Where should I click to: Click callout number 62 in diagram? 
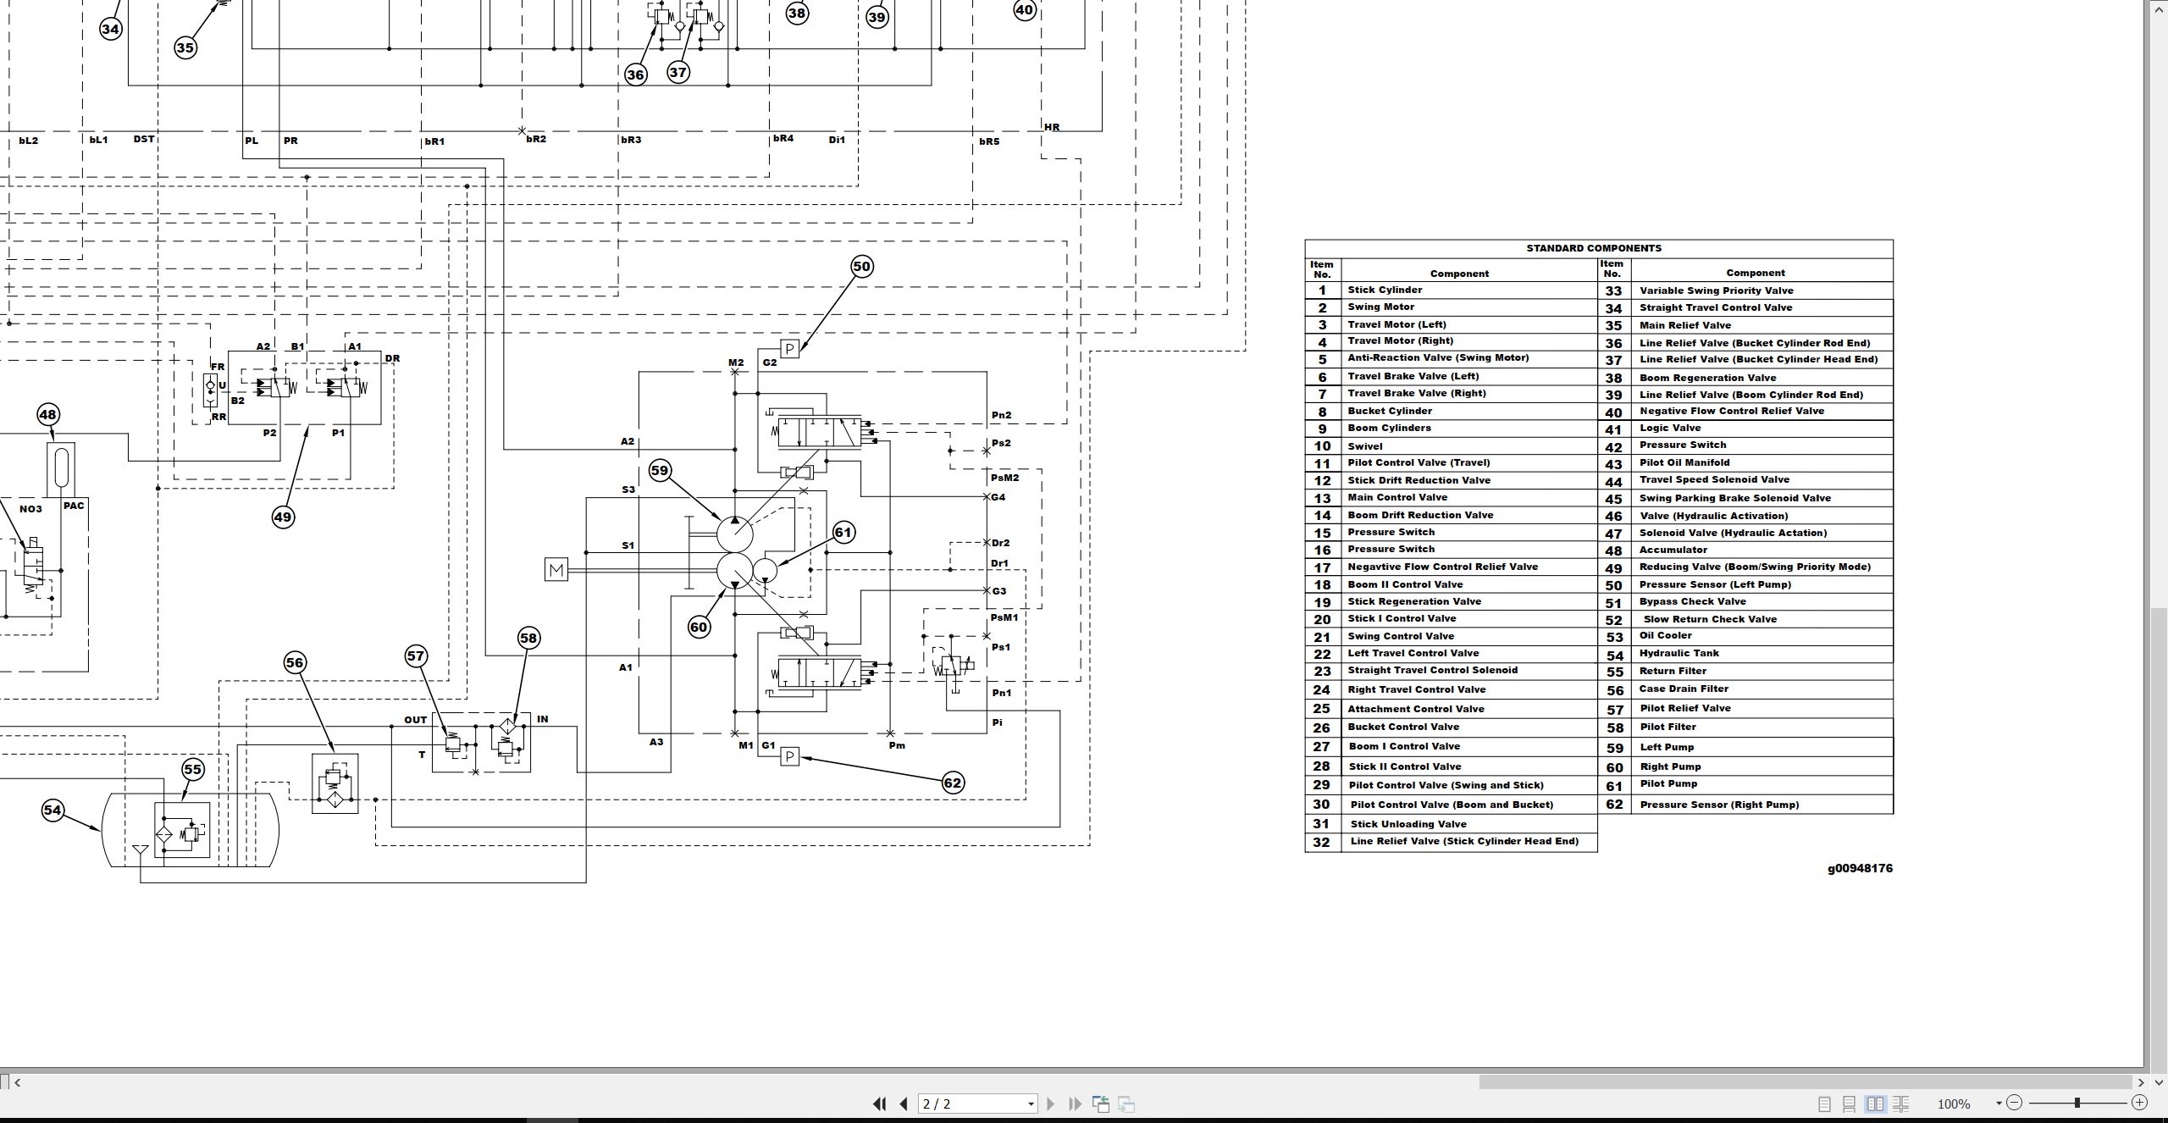pos(953,783)
